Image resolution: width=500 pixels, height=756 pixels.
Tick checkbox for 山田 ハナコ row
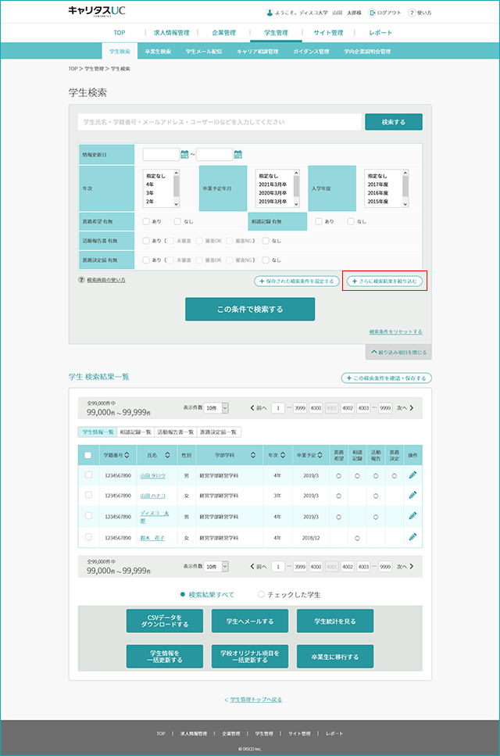tap(88, 495)
